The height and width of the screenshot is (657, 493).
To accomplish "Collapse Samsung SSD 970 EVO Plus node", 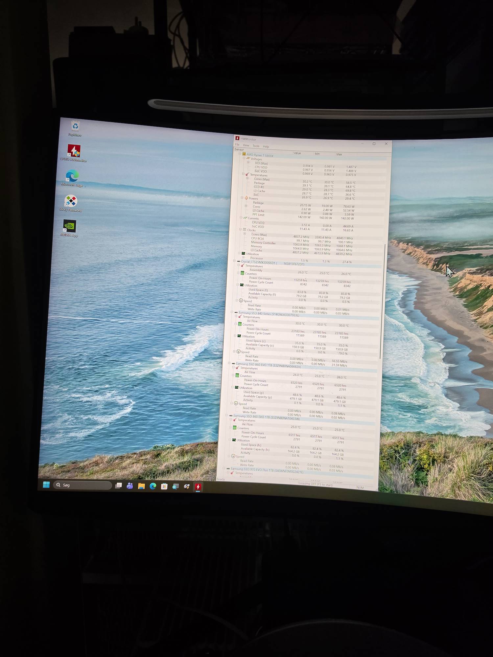I will (x=224, y=468).
